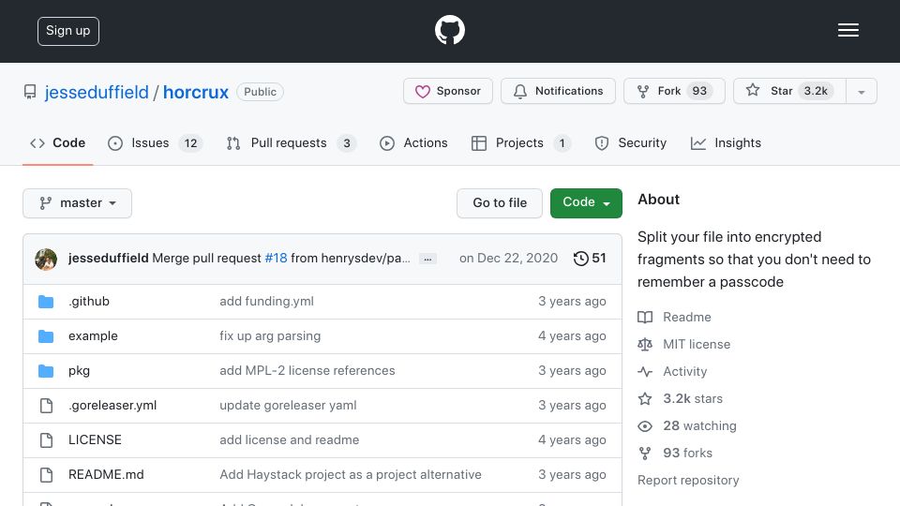Go to the Actions tab
Screen dimensions: 900x506
(413, 142)
